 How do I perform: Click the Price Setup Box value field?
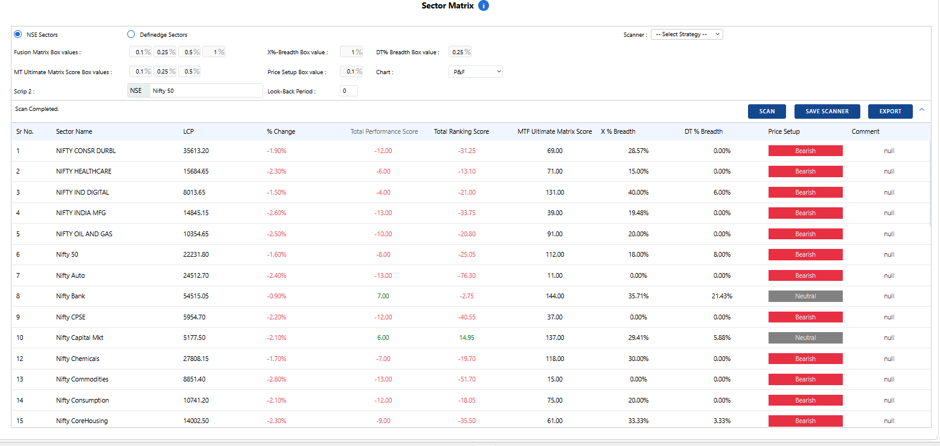pos(351,72)
